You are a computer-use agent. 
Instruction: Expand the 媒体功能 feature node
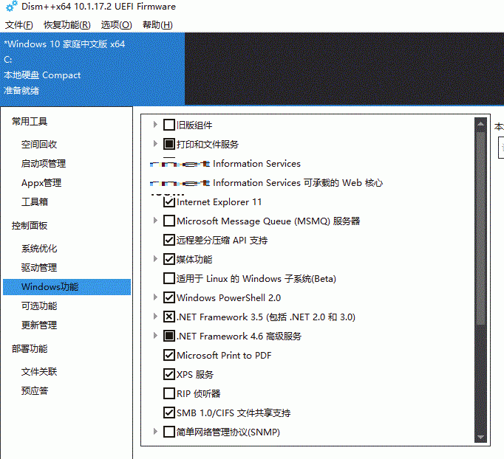point(155,260)
